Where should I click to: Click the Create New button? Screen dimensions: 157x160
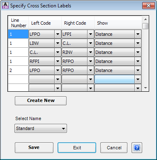pos(41,101)
